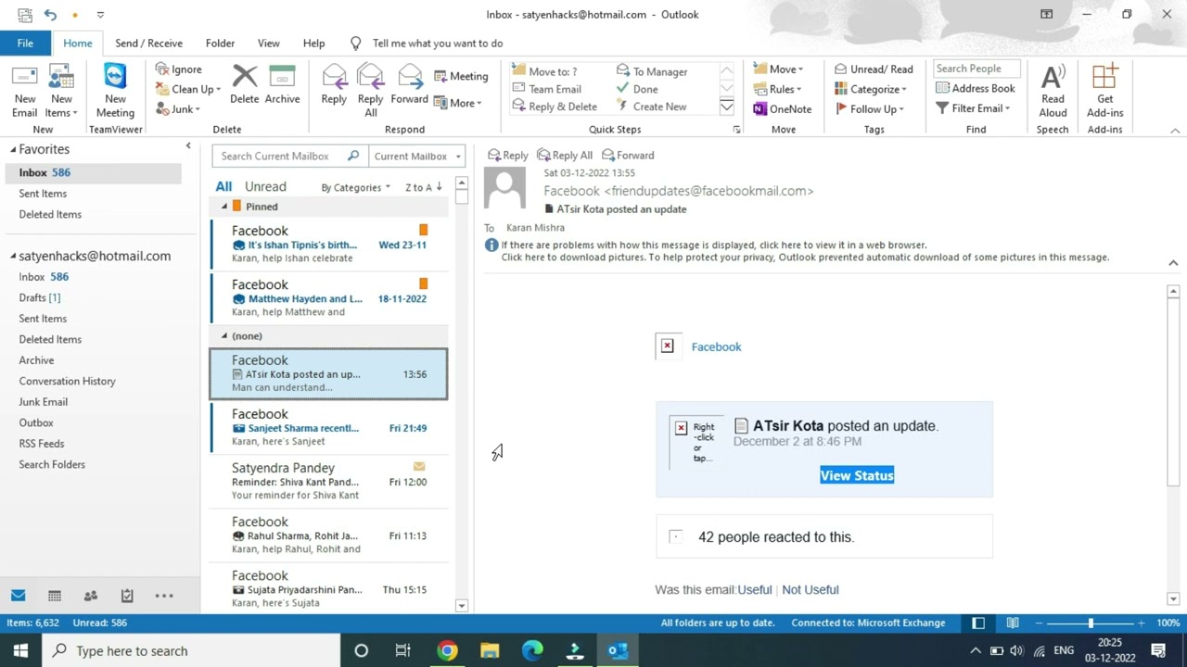Open Get Add-ins
This screenshot has width=1187, height=667.
coord(1104,91)
